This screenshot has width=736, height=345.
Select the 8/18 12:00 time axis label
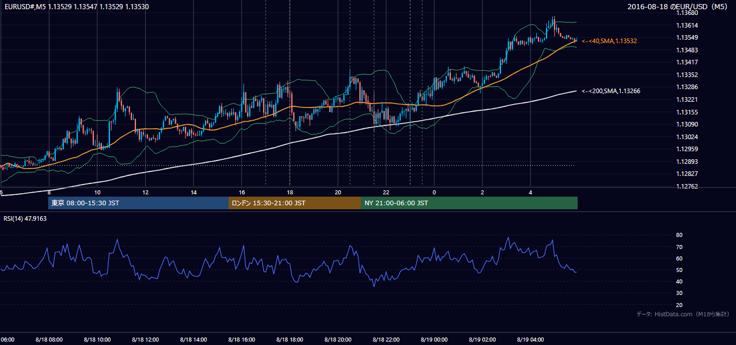[145, 340]
